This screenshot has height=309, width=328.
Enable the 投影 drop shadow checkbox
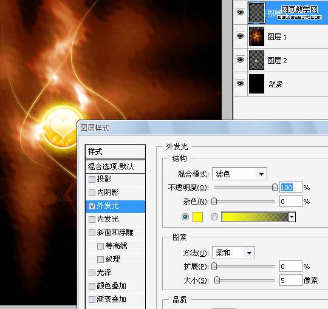(92, 179)
